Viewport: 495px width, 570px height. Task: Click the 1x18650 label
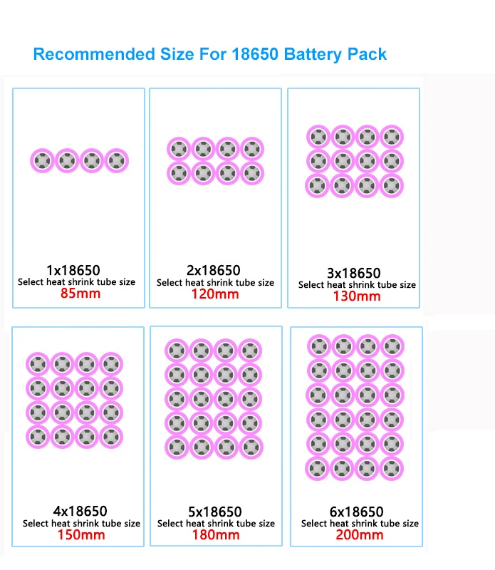point(73,271)
